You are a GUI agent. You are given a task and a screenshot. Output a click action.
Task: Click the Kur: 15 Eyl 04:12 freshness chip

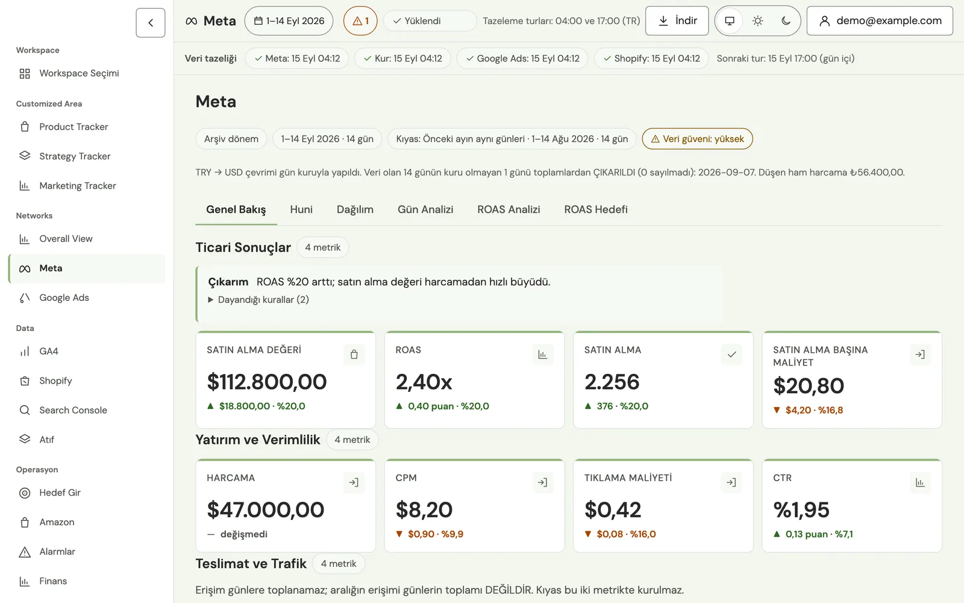(x=402, y=58)
